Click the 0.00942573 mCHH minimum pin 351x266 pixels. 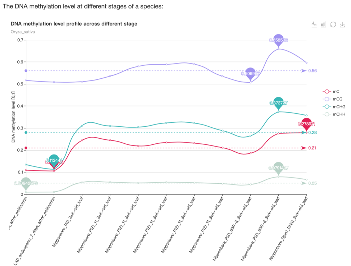(26, 183)
